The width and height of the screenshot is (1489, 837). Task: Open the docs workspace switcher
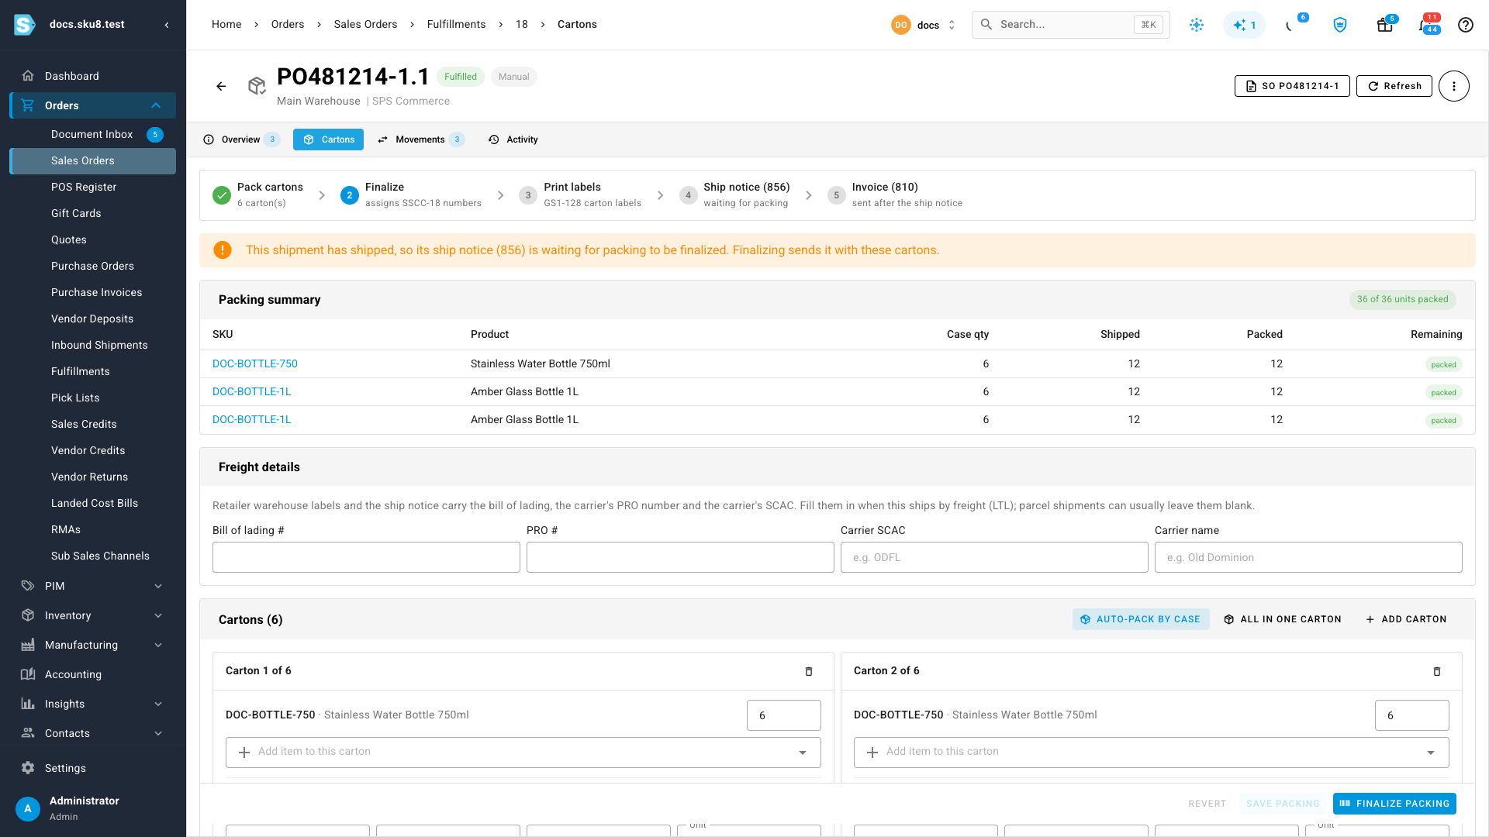[x=924, y=25]
